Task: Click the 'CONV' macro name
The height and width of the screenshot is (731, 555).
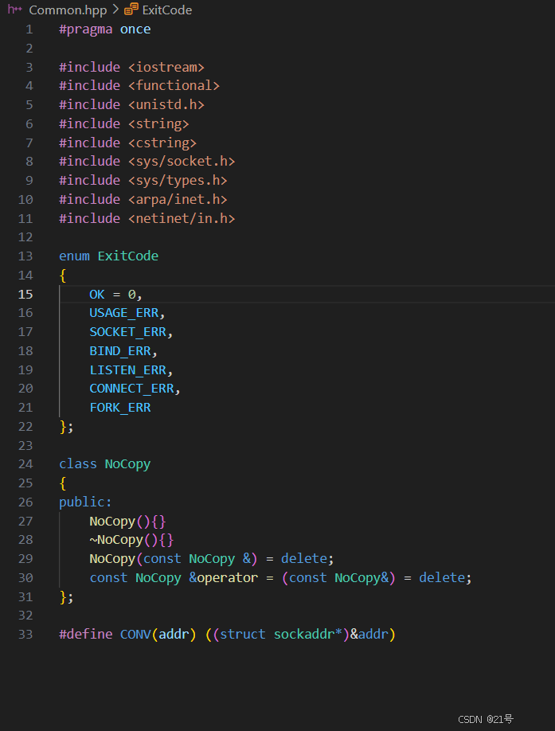Action: pos(135,635)
